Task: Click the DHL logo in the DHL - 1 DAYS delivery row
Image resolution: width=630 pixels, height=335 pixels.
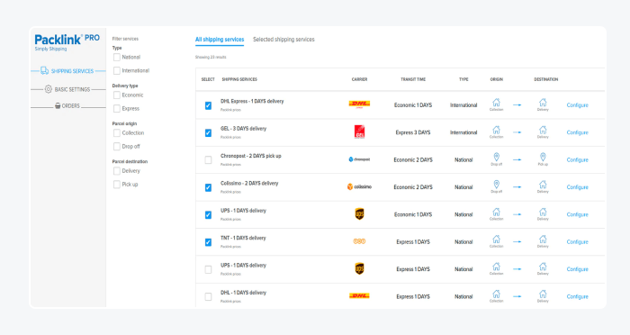Action: click(x=359, y=296)
